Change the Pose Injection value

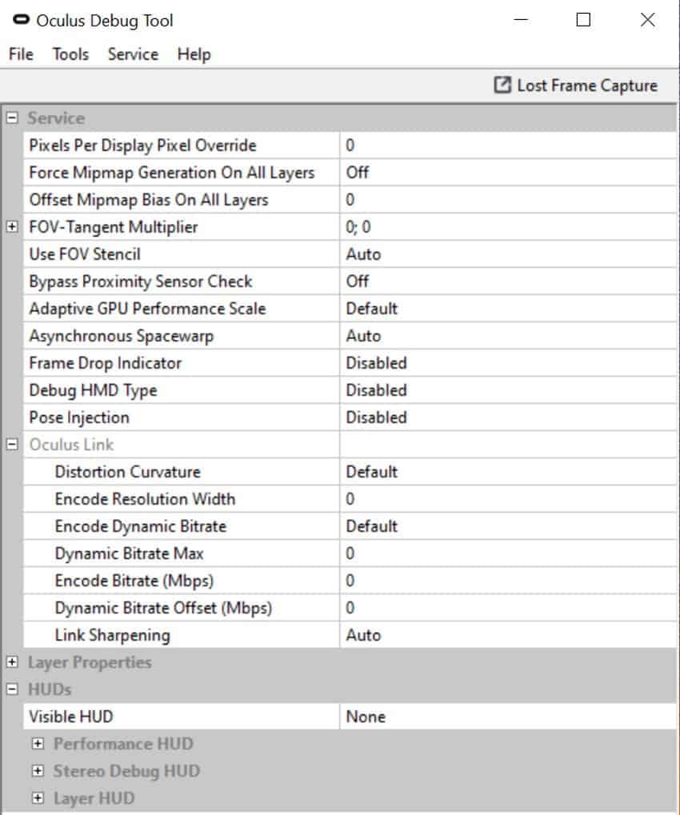(x=508, y=417)
